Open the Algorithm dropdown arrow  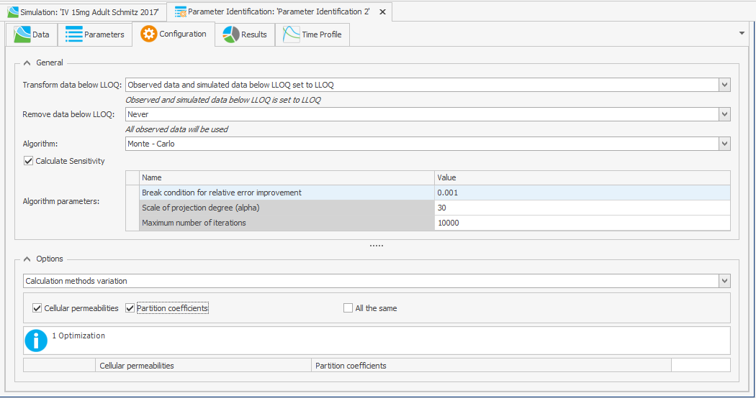724,144
